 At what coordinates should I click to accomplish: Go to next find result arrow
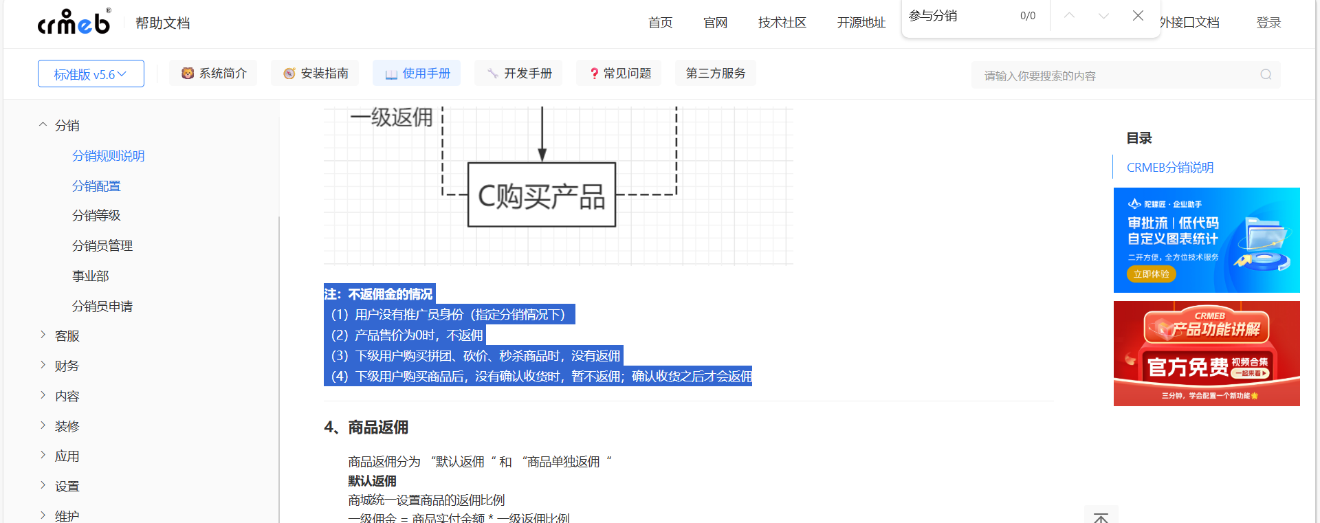[x=1103, y=16]
